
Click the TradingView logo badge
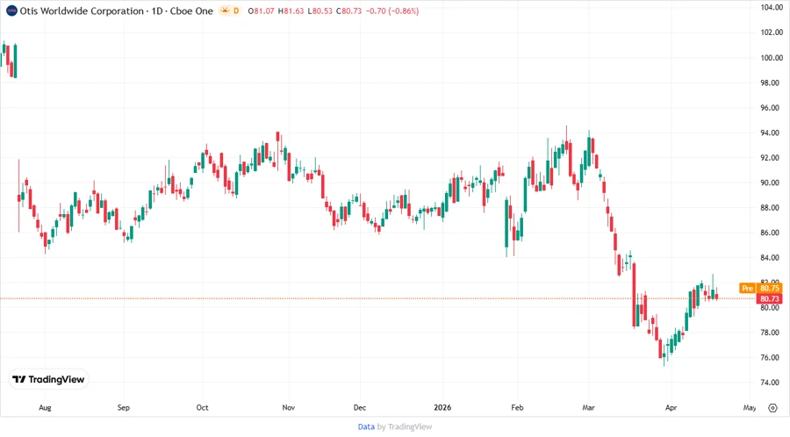pos(49,379)
